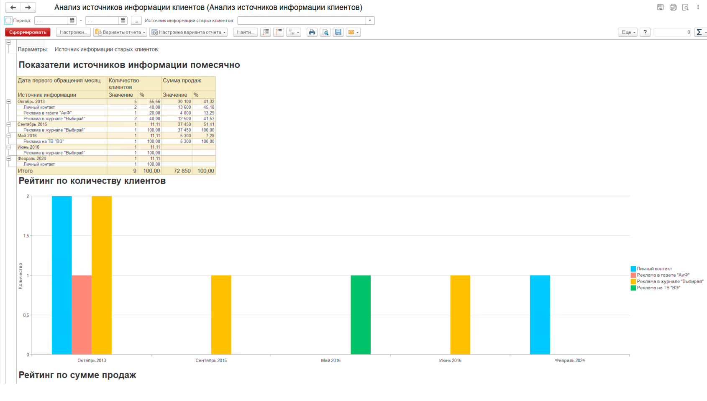Click the sum value field showing 0

673,32
